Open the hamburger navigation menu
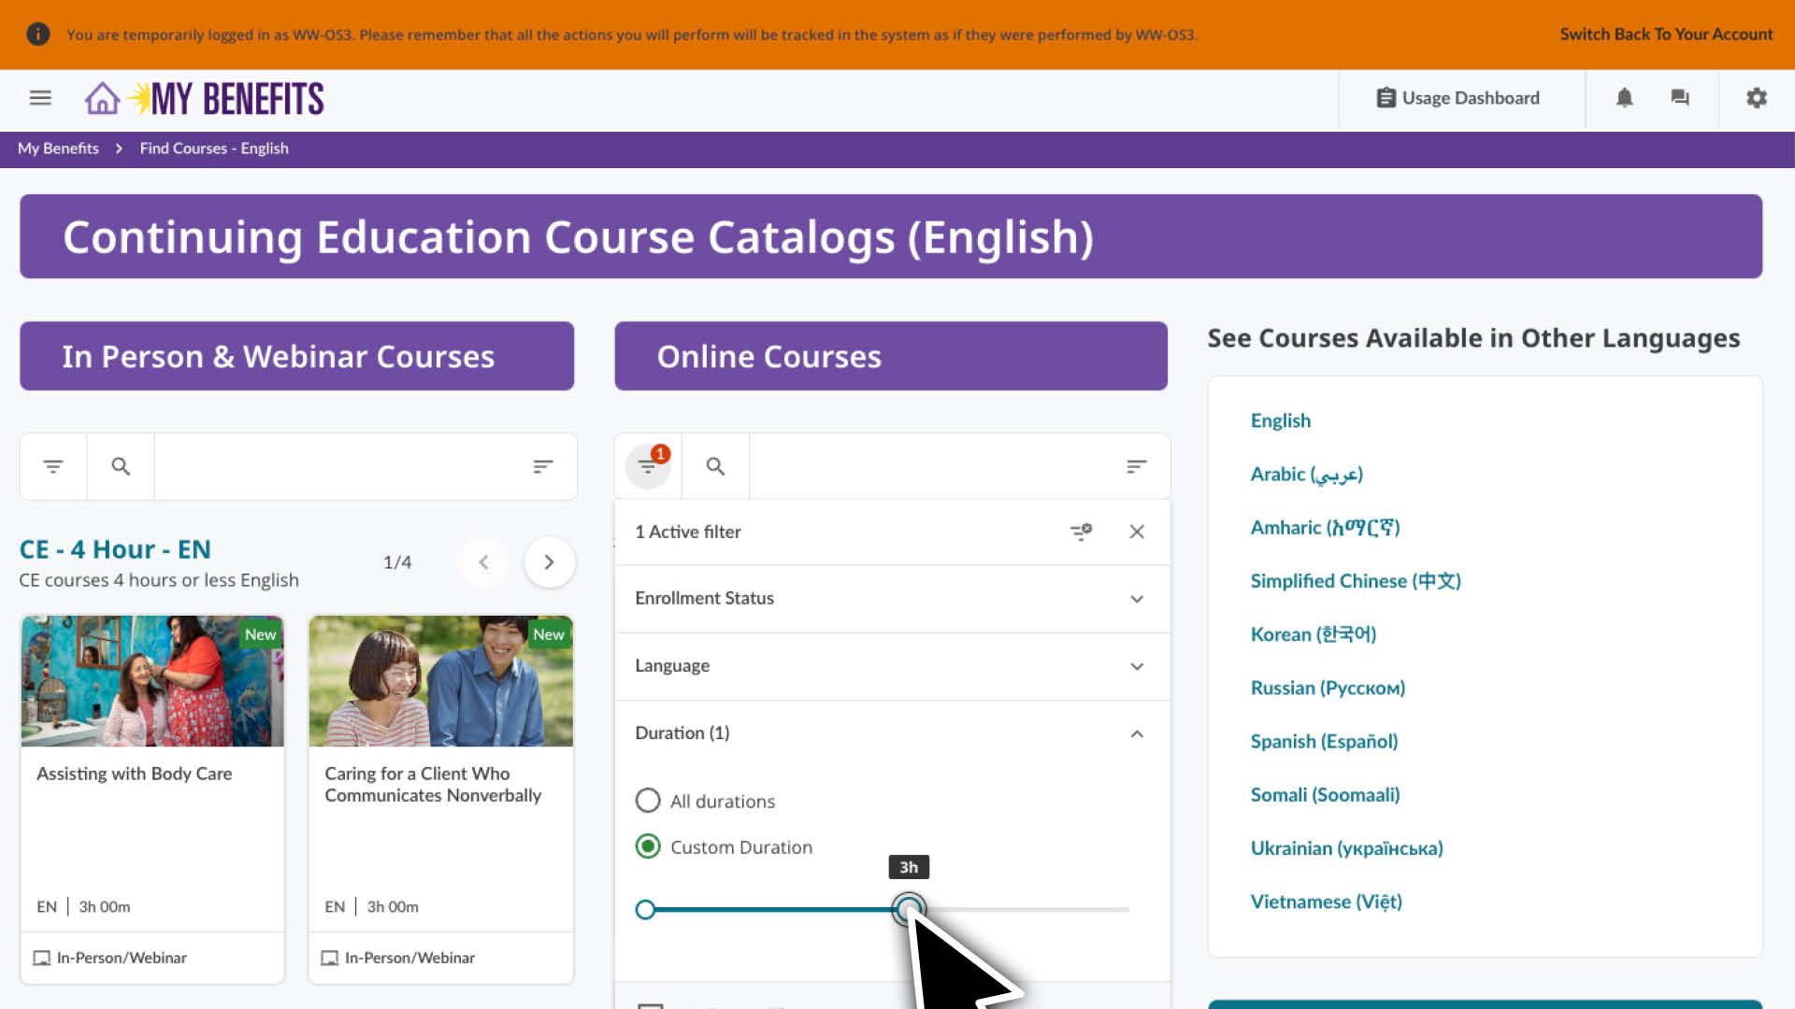 (x=39, y=97)
